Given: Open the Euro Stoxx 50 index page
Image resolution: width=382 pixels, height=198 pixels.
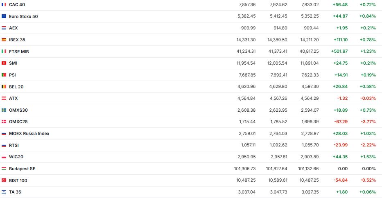Looking at the screenshot, I should pos(23,16).
